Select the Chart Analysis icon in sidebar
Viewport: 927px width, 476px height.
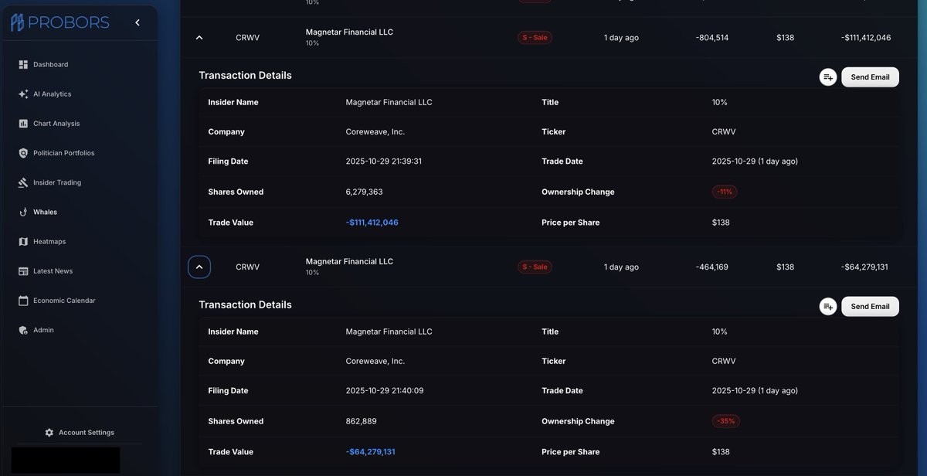pos(24,123)
